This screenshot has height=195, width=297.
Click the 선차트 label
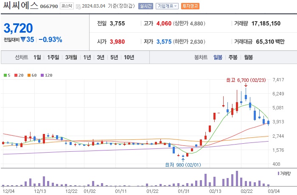[x=21, y=57]
